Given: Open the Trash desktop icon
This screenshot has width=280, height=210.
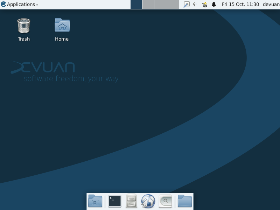Looking at the screenshot, I should coord(24,30).
